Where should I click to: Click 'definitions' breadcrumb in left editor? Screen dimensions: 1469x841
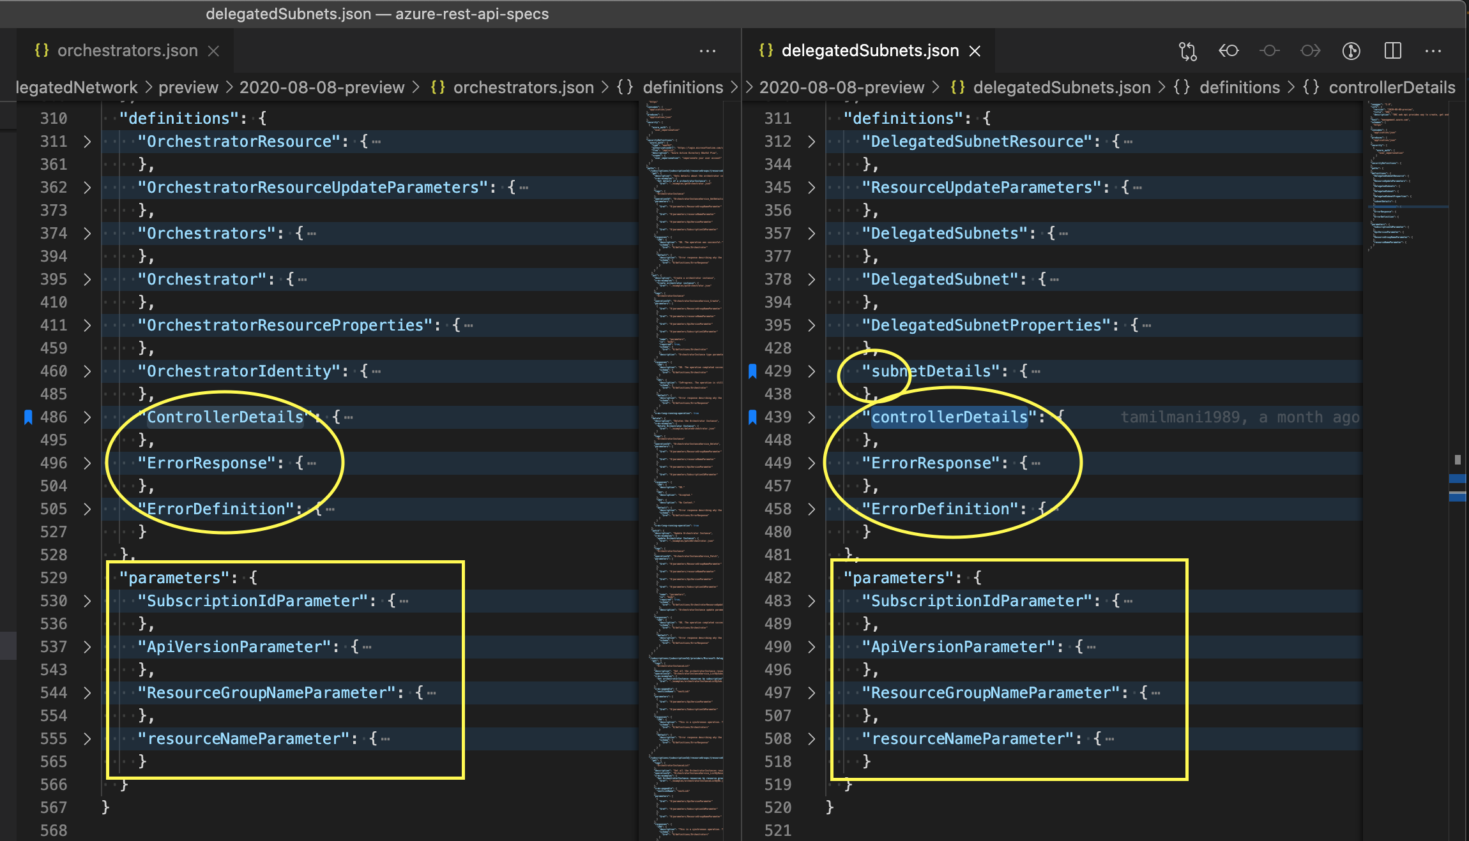[x=682, y=87]
